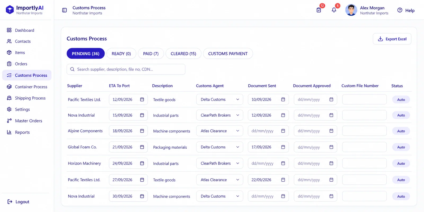Viewport: 424px width, 212px height.
Task: Click the Export Excel button
Action: click(392, 39)
